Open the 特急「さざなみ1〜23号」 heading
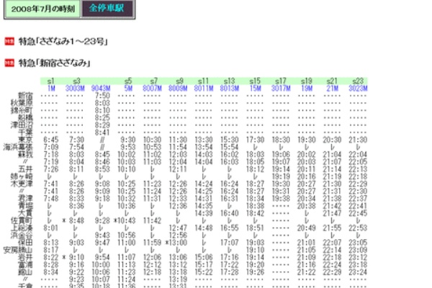This screenshot has width=432, height=288. pos(63,41)
